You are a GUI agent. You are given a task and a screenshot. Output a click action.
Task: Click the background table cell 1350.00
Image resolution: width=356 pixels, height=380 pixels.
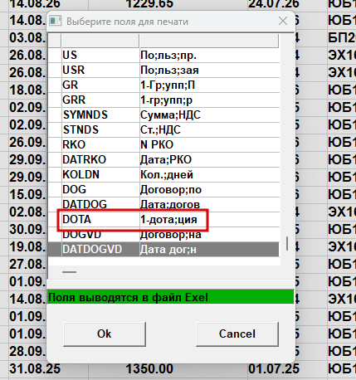149,369
